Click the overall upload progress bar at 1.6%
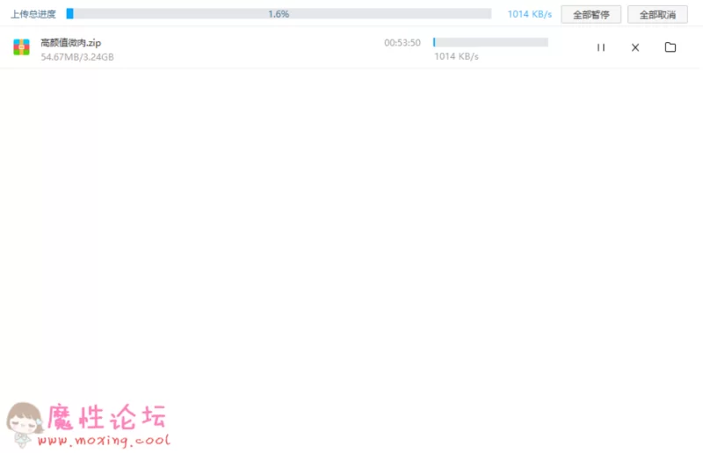 tap(279, 14)
